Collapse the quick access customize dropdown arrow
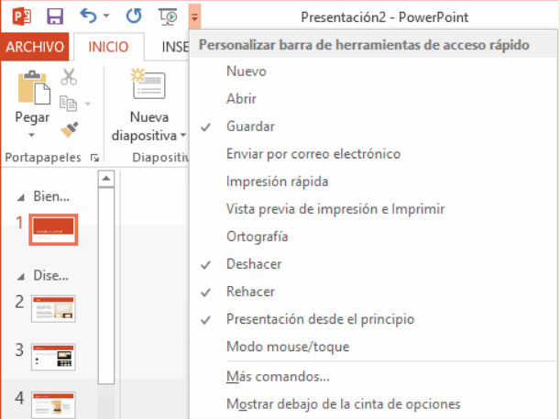 point(194,16)
